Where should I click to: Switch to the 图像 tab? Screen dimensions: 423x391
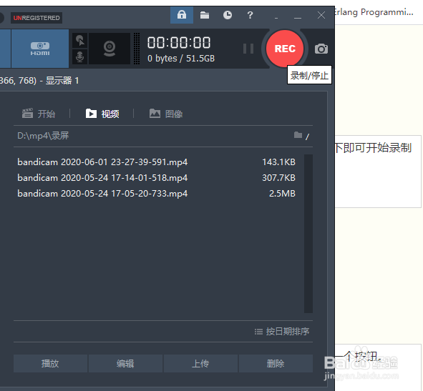(166, 114)
